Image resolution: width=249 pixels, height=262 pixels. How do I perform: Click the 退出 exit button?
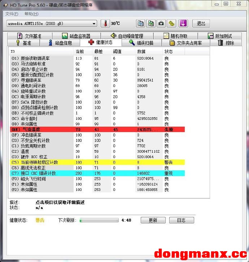[x=201, y=23]
